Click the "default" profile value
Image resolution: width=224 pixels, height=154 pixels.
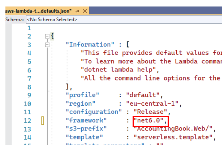point(142,95)
